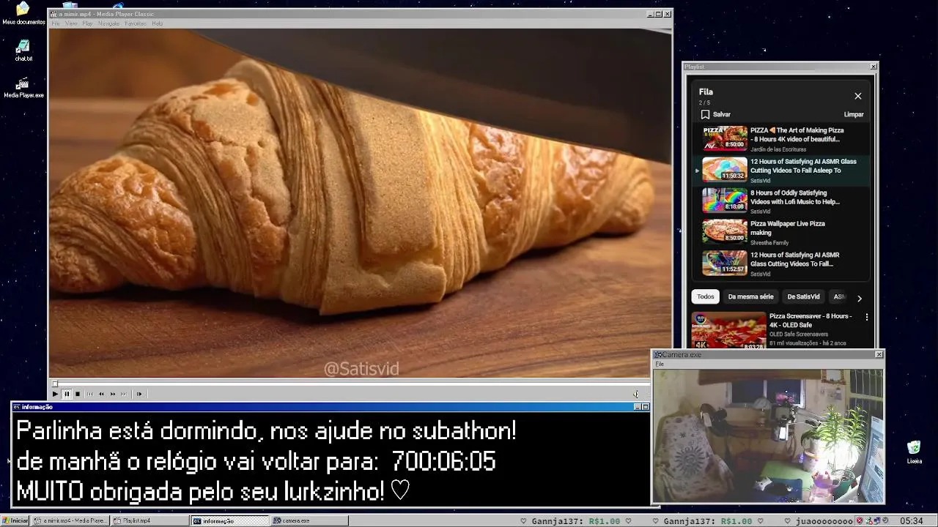Select the De SatisVid filter chip
Screen dimensions: 938x527
803,296
